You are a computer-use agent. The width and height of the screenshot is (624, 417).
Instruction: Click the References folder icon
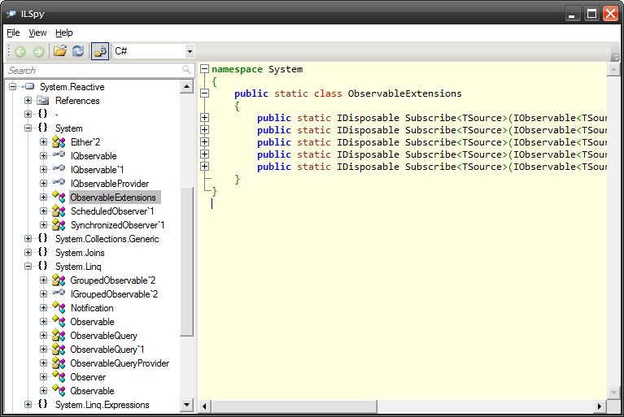(43, 100)
